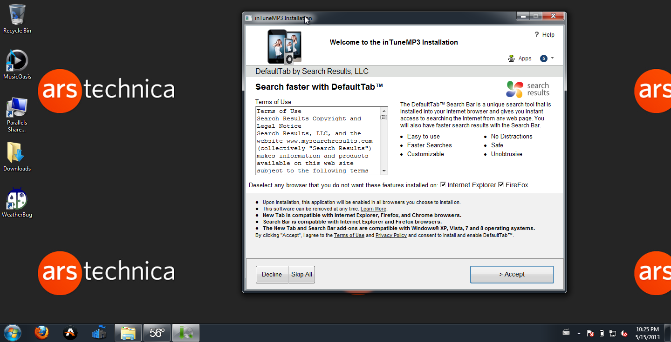The width and height of the screenshot is (671, 342).
Task: Click the search results pinwheel logo
Action: tap(515, 89)
